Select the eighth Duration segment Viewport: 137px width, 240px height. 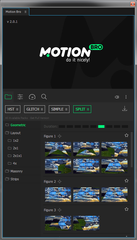(117, 127)
